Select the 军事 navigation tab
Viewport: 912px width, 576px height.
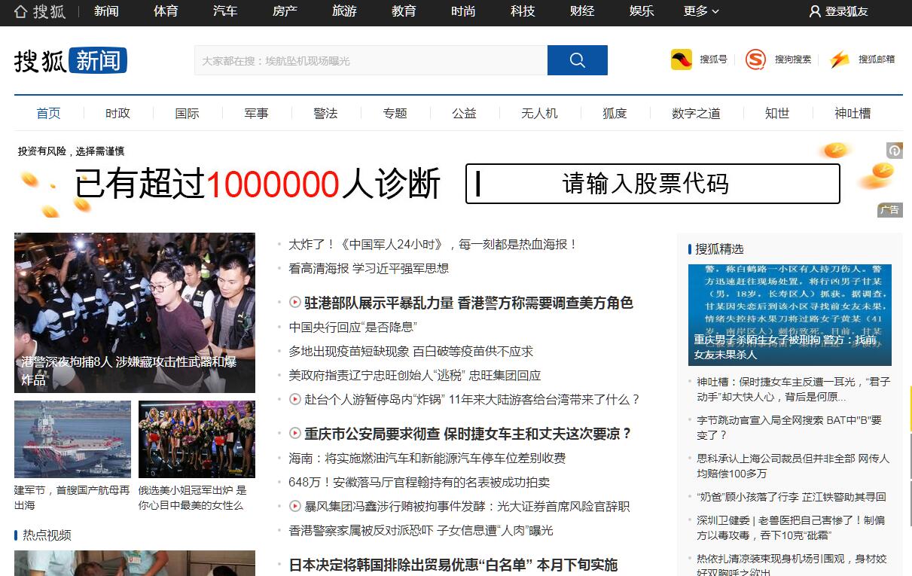[256, 113]
